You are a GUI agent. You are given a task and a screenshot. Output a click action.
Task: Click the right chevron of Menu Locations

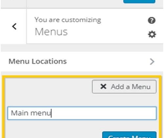[x=152, y=62]
